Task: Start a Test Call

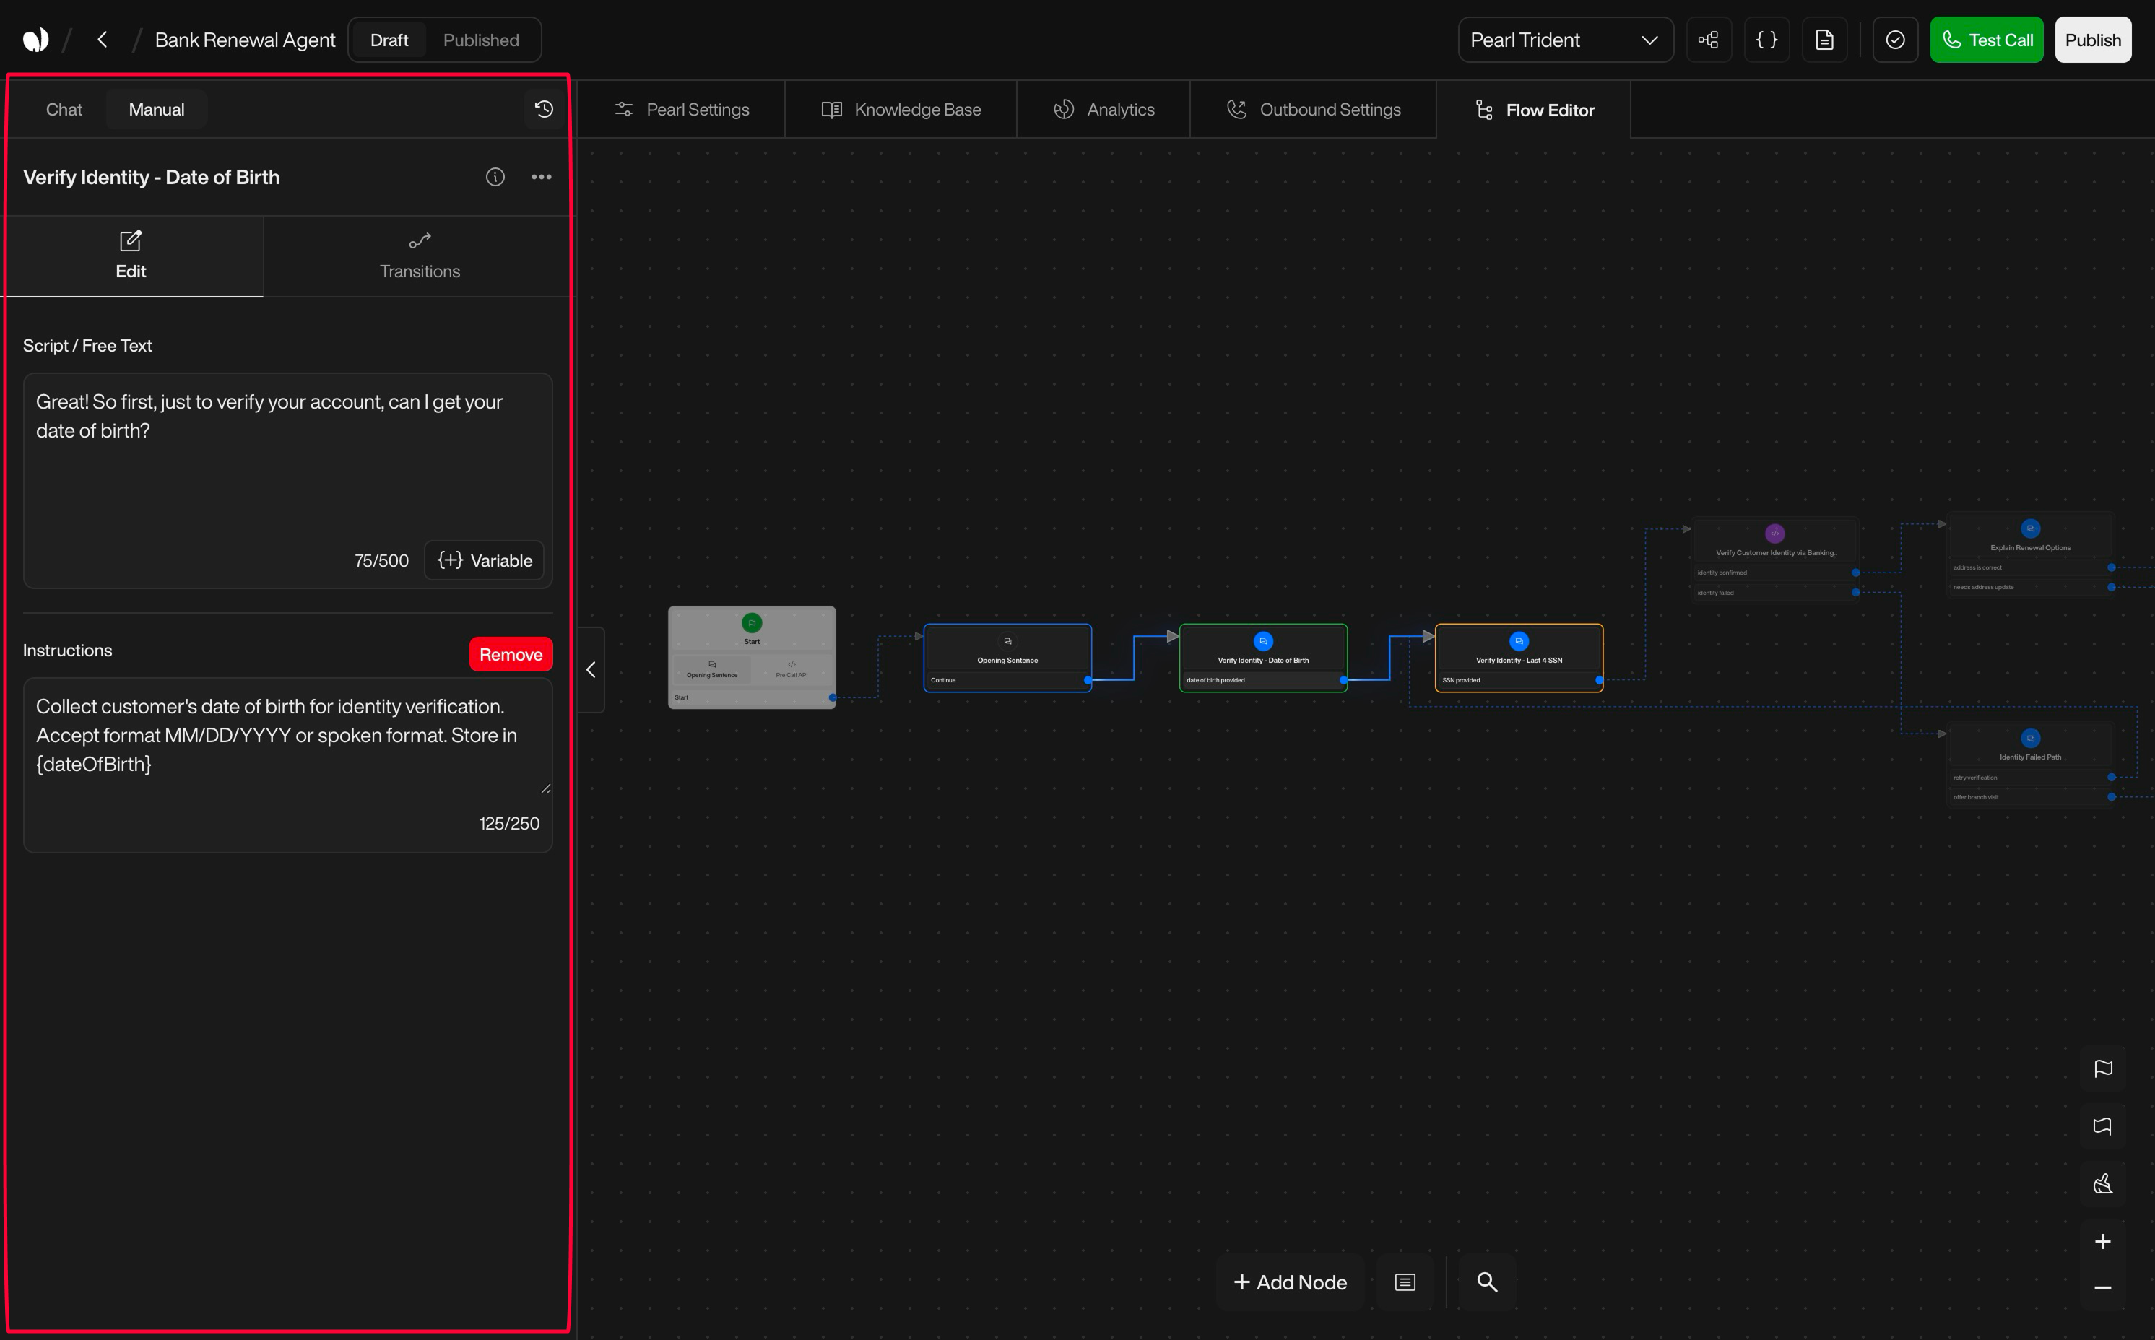Action: (1987, 39)
